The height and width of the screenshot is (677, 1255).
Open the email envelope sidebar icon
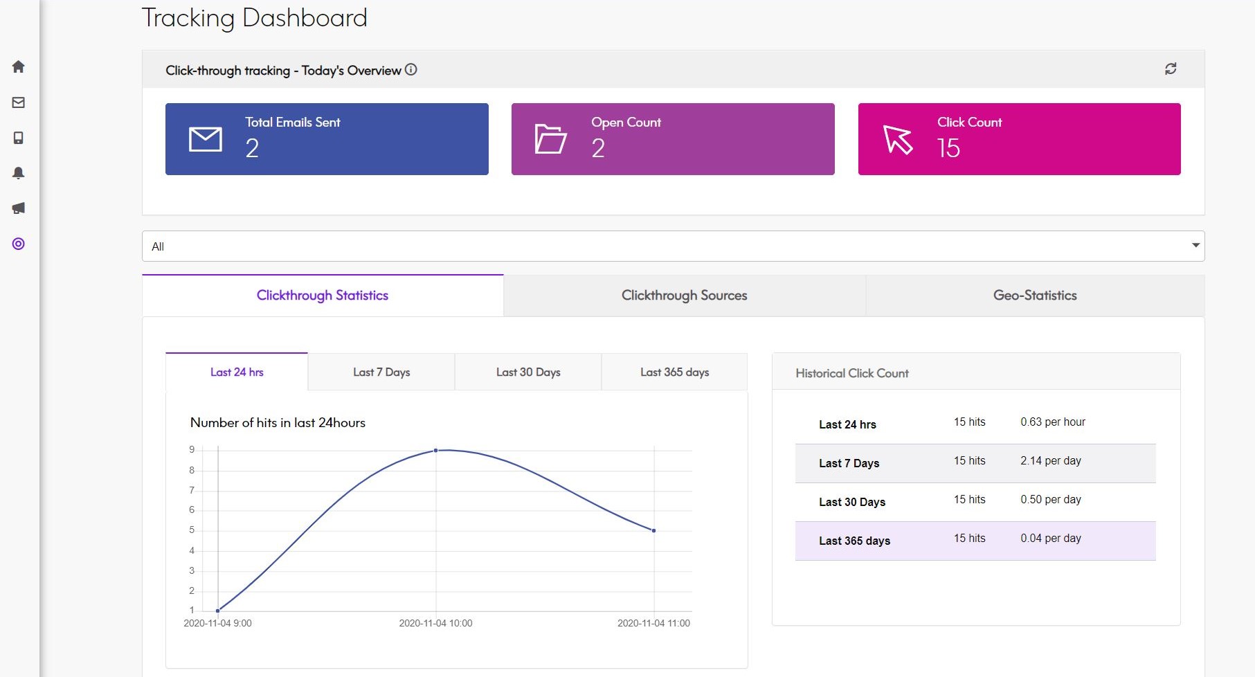pyautogui.click(x=19, y=102)
